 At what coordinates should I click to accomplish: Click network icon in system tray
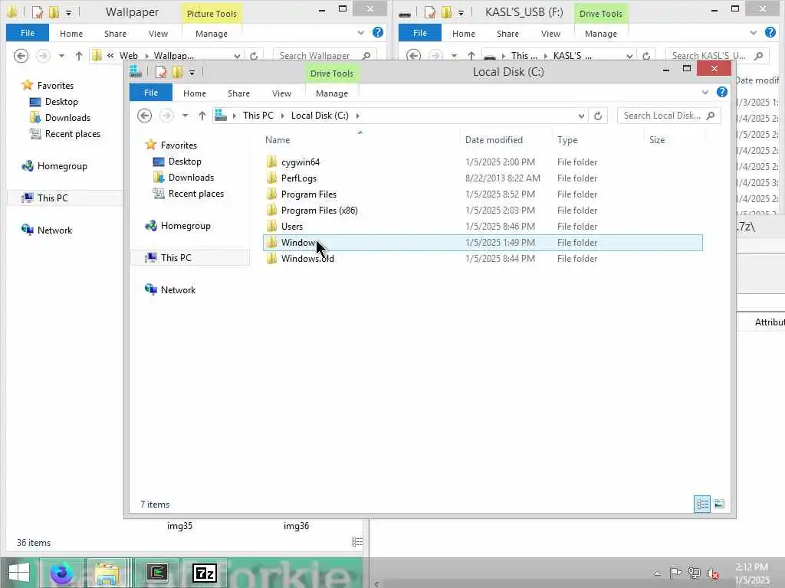pos(694,573)
